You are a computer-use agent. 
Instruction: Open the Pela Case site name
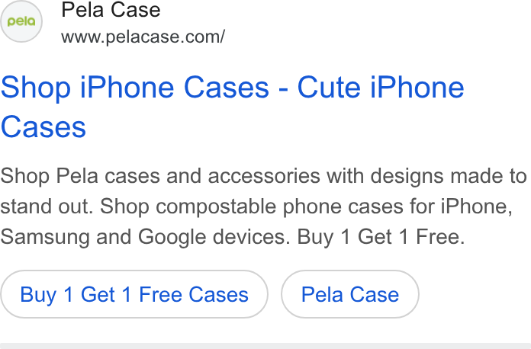tap(111, 10)
